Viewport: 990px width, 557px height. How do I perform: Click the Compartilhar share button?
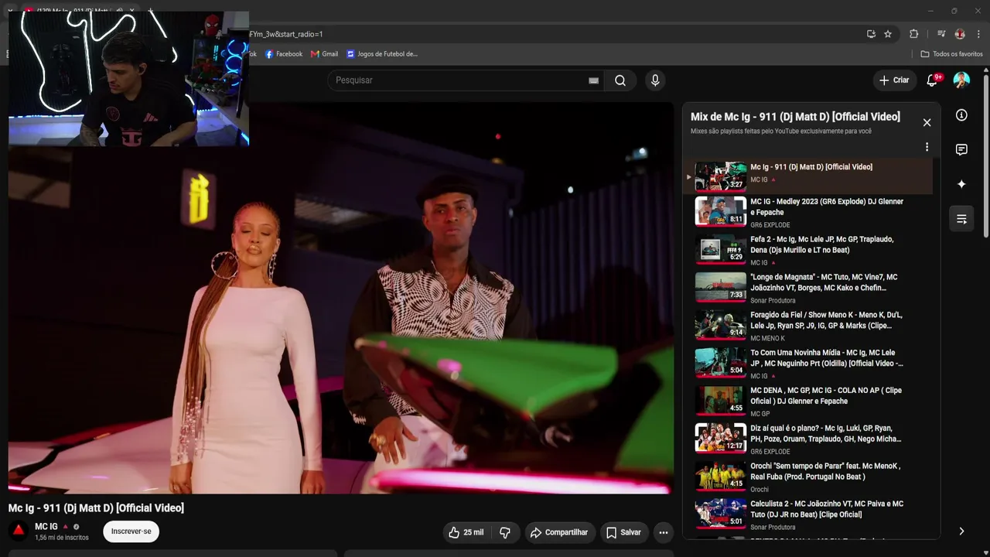coord(558,532)
